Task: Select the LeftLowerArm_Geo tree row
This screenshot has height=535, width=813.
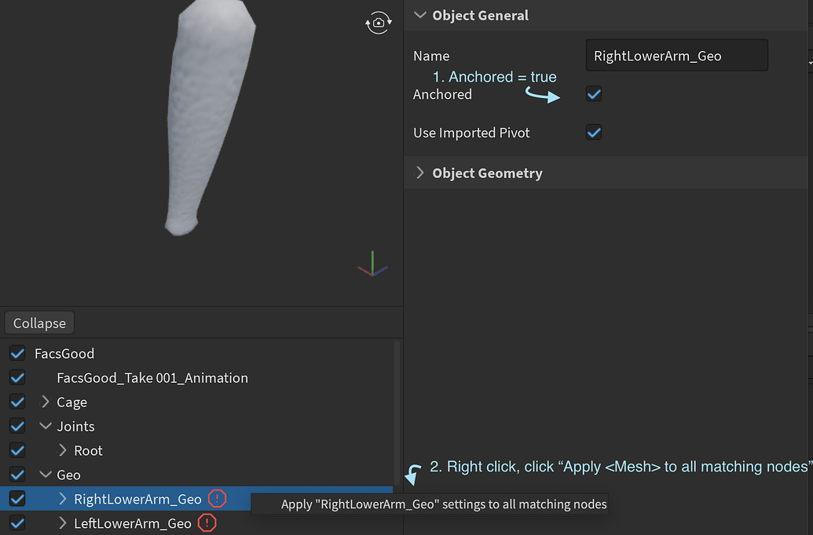Action: pyautogui.click(x=196, y=523)
